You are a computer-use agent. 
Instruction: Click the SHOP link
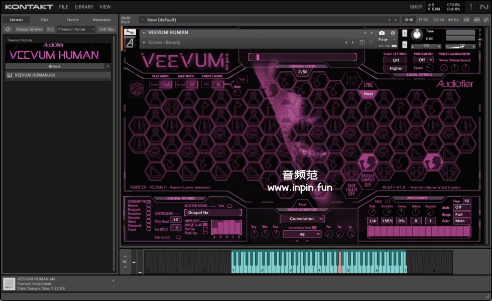[x=416, y=7]
